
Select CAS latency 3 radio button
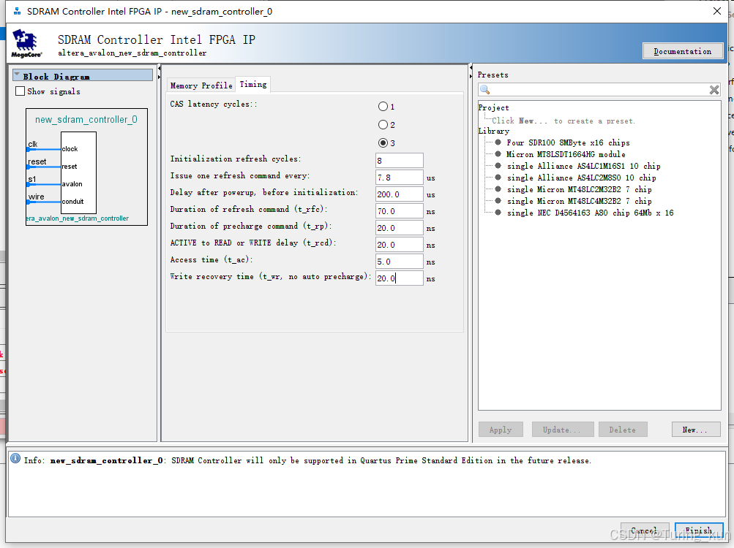click(383, 143)
